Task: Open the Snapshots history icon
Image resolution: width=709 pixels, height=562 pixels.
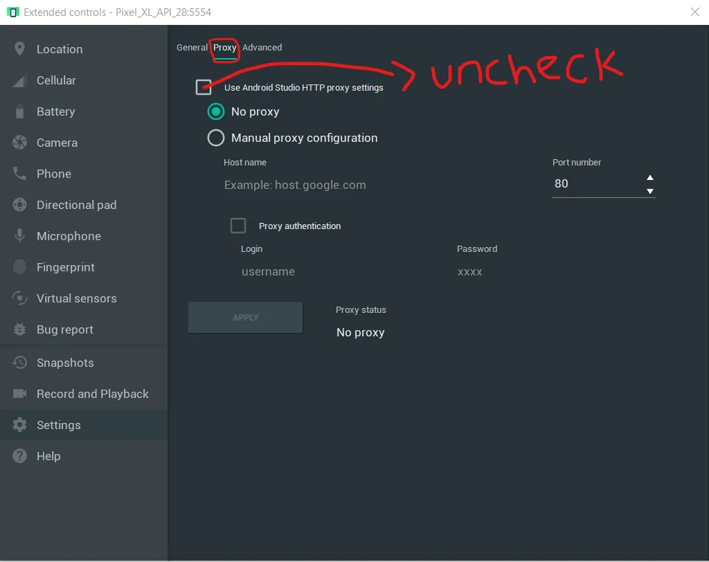Action: pyautogui.click(x=19, y=363)
